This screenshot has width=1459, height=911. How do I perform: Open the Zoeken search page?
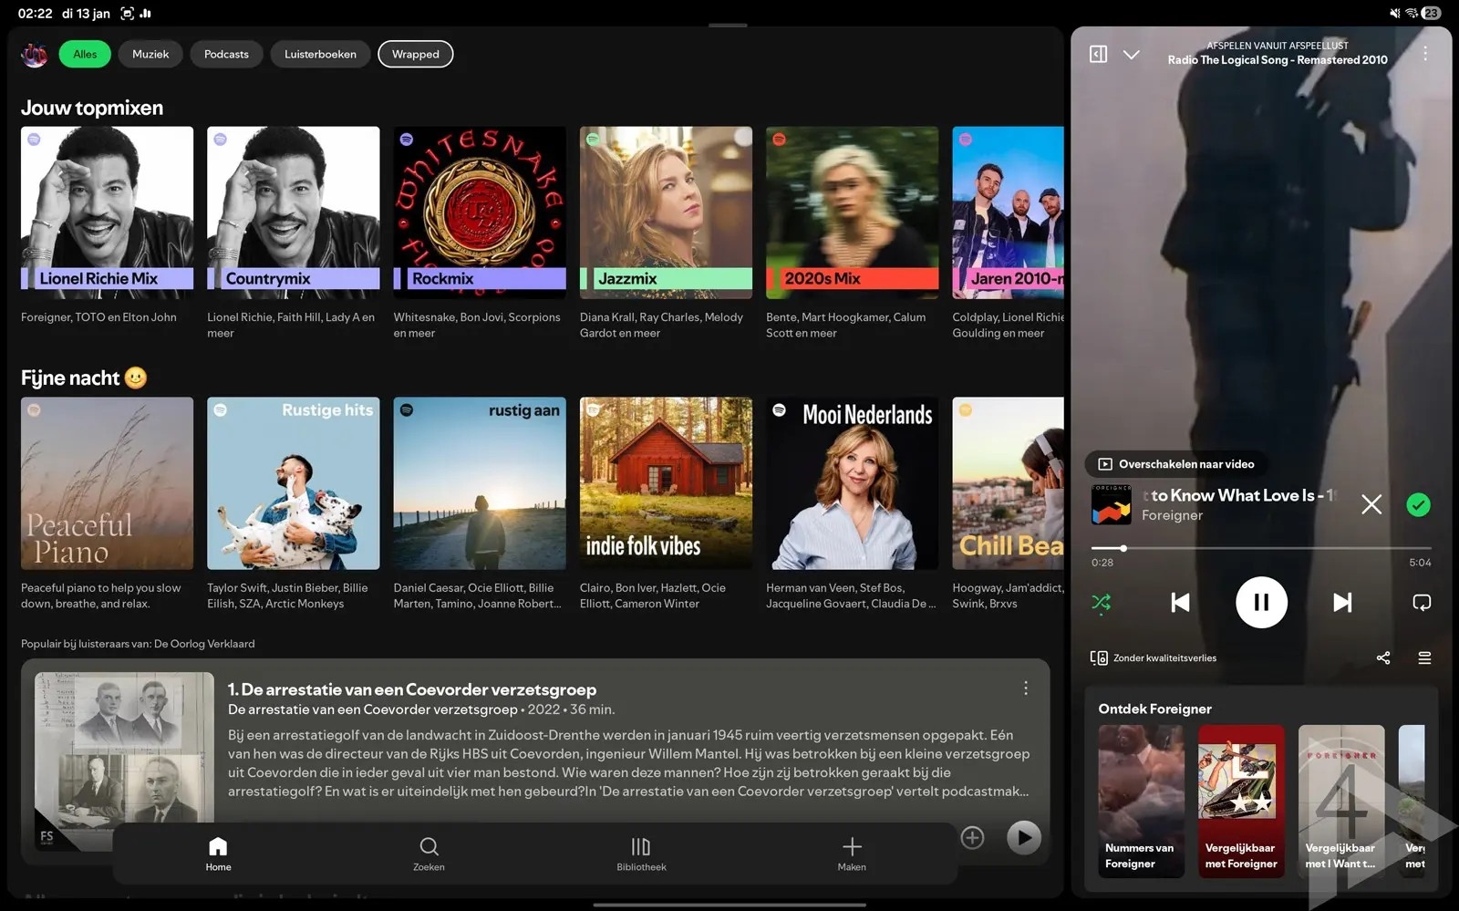pyautogui.click(x=429, y=854)
